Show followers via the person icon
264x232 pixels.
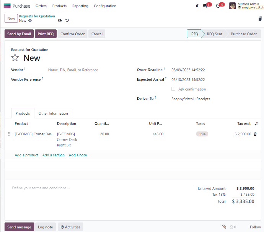pos(233,227)
